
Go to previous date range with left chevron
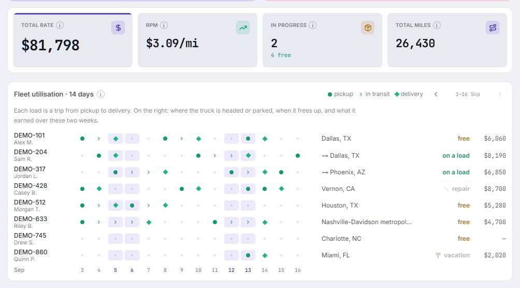click(436, 94)
